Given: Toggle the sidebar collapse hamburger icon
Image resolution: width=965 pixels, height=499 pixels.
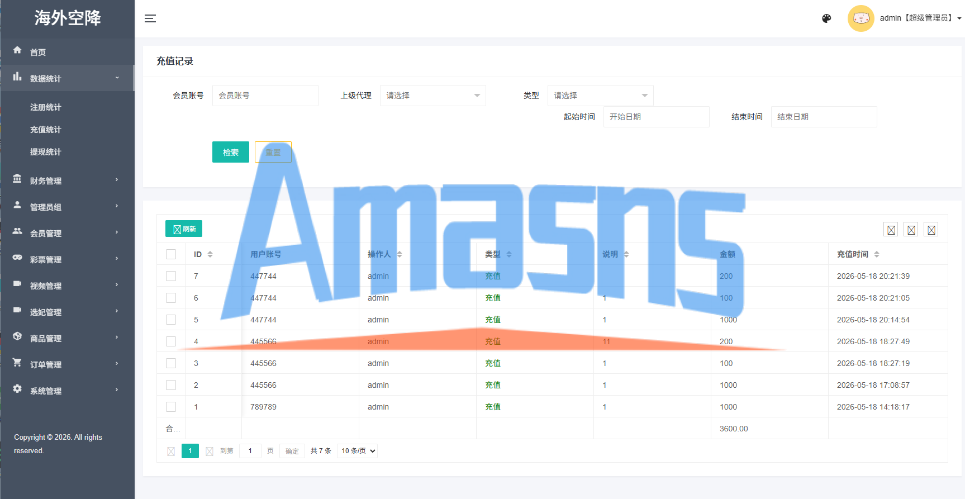Looking at the screenshot, I should (150, 18).
